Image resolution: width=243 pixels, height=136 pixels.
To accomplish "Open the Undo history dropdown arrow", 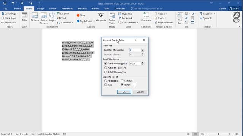I will point(17,3).
